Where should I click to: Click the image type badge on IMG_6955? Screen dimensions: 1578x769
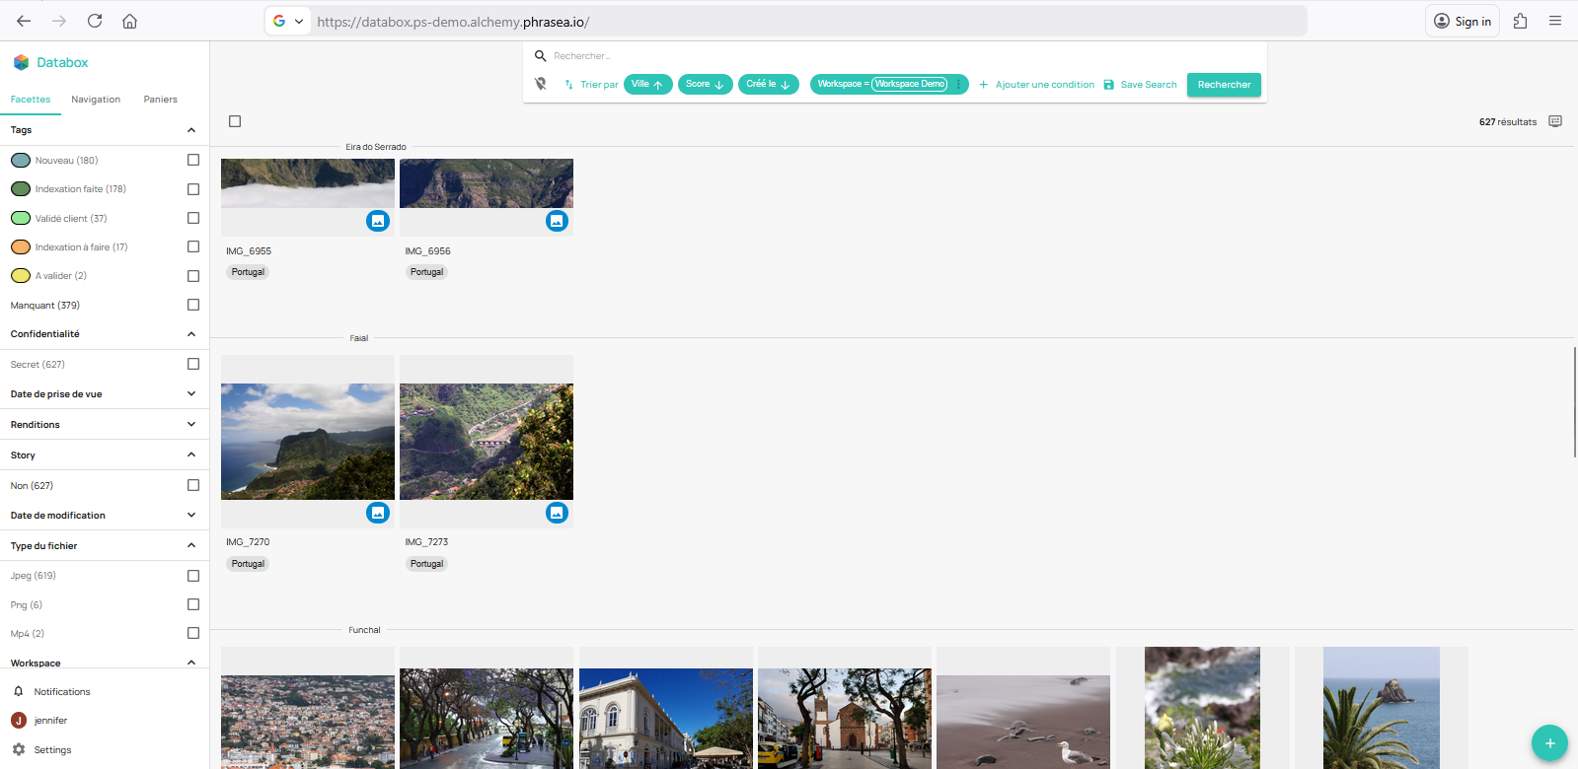pos(378,221)
